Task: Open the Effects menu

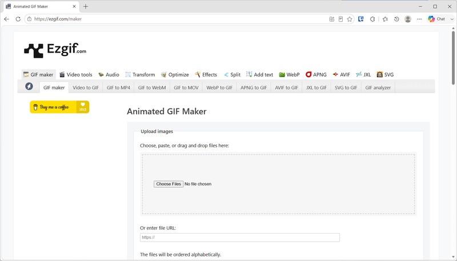Action: [x=206, y=75]
